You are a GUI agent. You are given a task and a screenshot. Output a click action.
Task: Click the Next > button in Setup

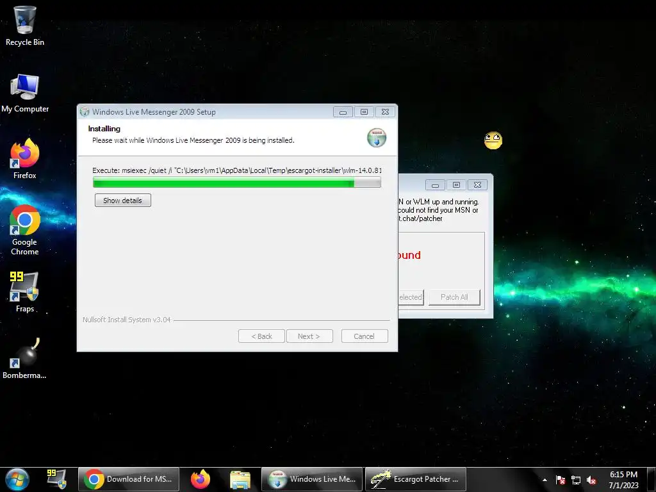click(309, 336)
